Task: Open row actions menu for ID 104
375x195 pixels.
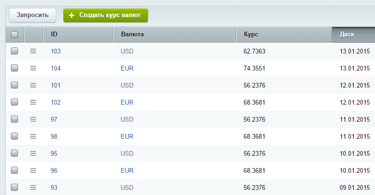Action: pyautogui.click(x=33, y=68)
